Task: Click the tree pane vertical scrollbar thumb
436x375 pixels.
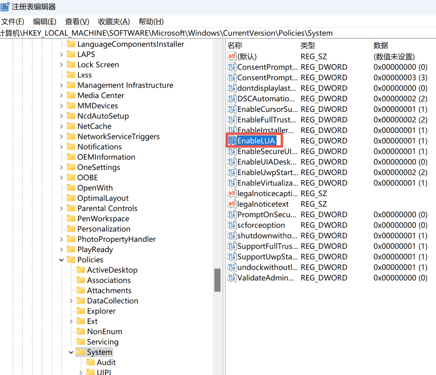Action: 217,280
